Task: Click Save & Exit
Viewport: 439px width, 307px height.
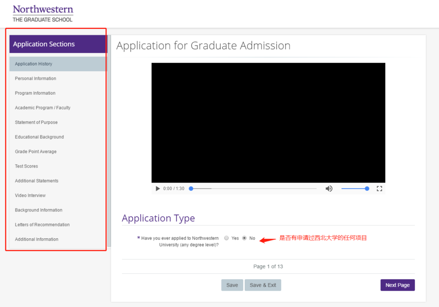Action: point(263,285)
